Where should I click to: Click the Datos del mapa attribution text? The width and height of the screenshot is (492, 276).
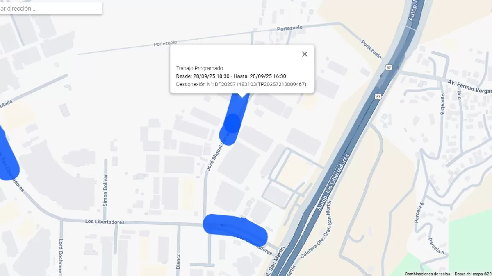(x=473, y=274)
